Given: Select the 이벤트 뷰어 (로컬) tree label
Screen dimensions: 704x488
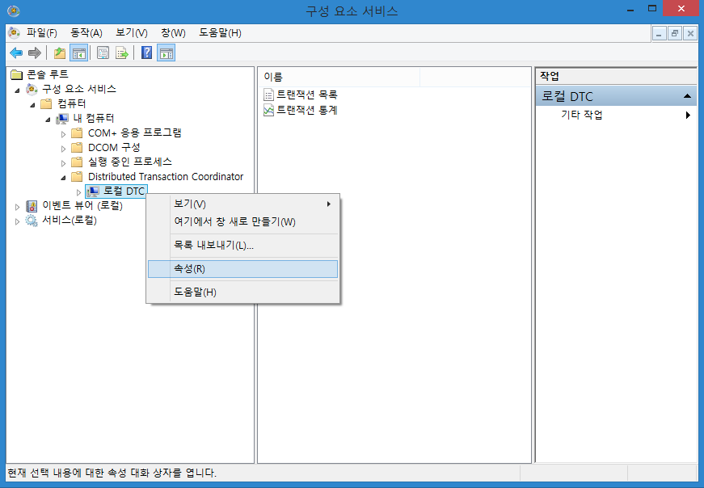Looking at the screenshot, I should (x=82, y=206).
